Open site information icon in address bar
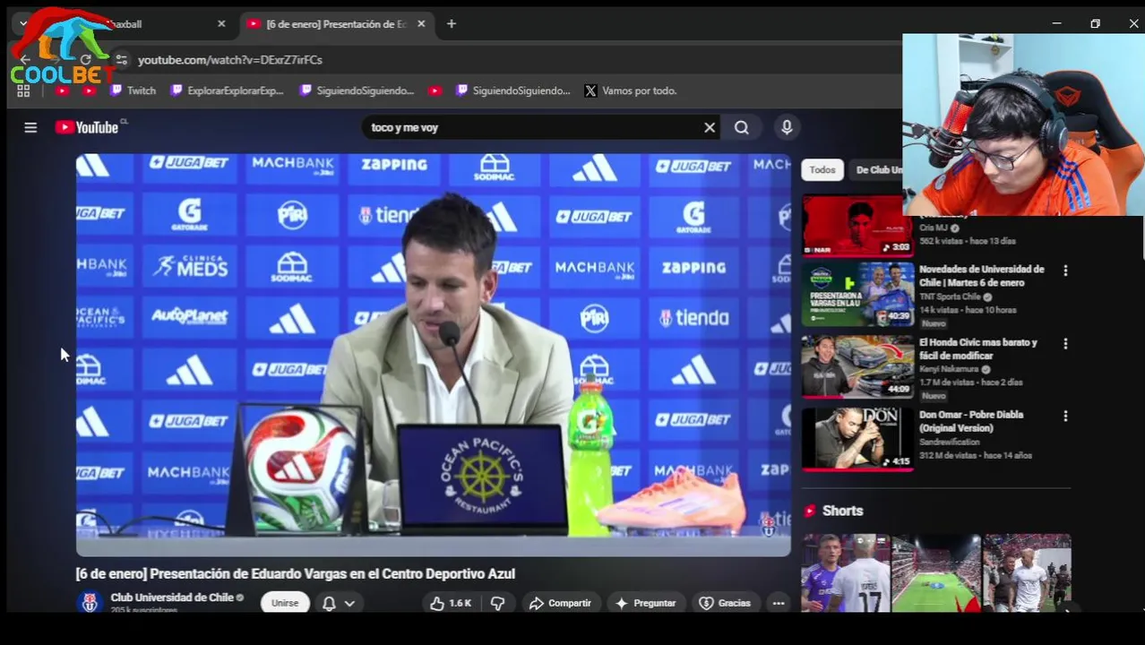This screenshot has width=1145, height=645. tap(121, 60)
